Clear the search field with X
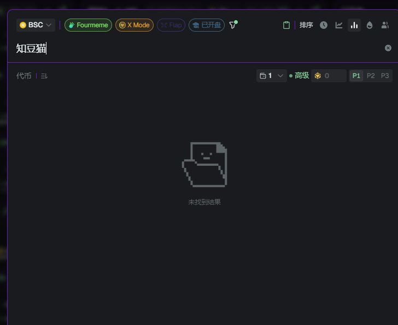Screen dimensions: 398x325 point(388,48)
